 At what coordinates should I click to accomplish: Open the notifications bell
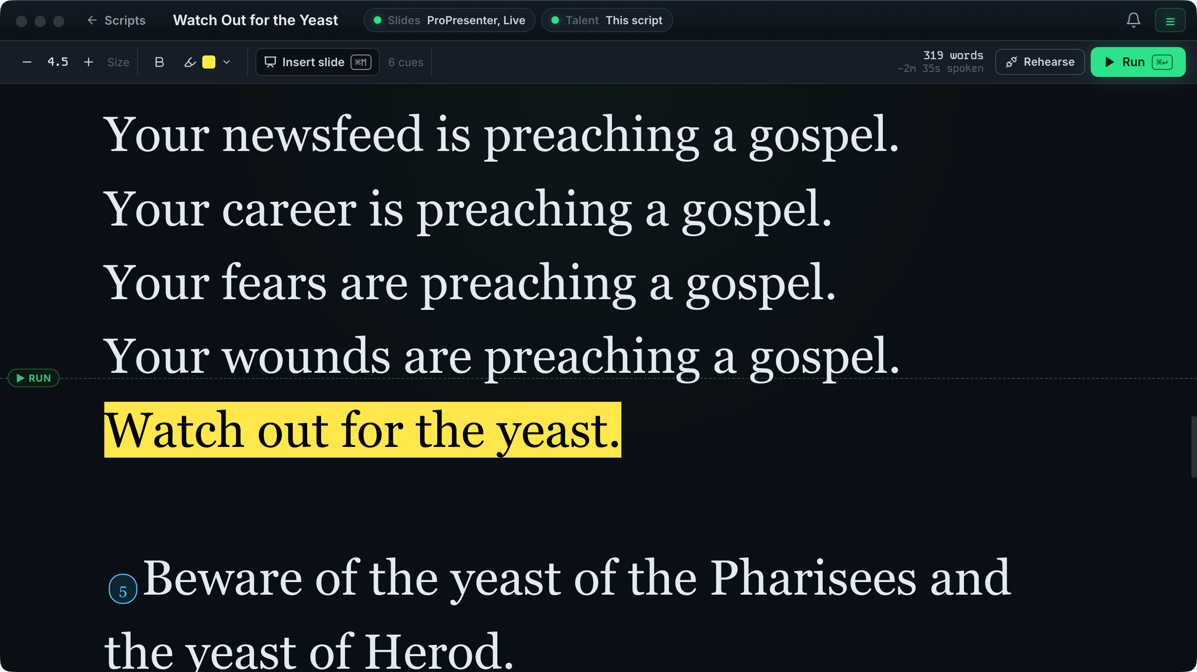[x=1133, y=21]
